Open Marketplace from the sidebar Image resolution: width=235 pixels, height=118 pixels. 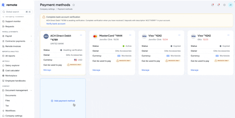pyautogui.click(x=11, y=76)
